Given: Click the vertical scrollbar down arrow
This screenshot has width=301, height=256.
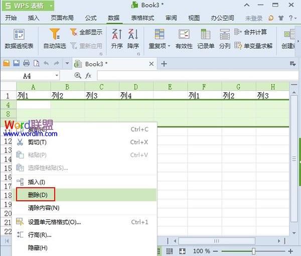Looking at the screenshot, I should (294, 233).
